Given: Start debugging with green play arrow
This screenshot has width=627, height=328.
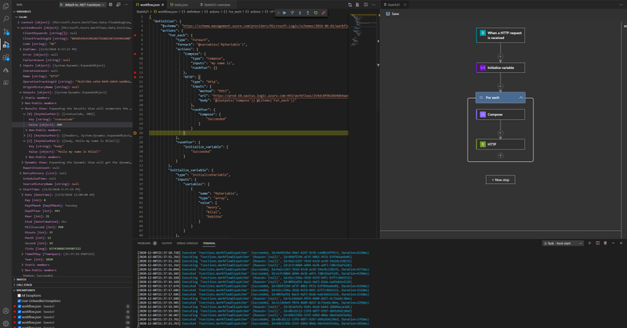Looking at the screenshot, I should click(x=62, y=5).
